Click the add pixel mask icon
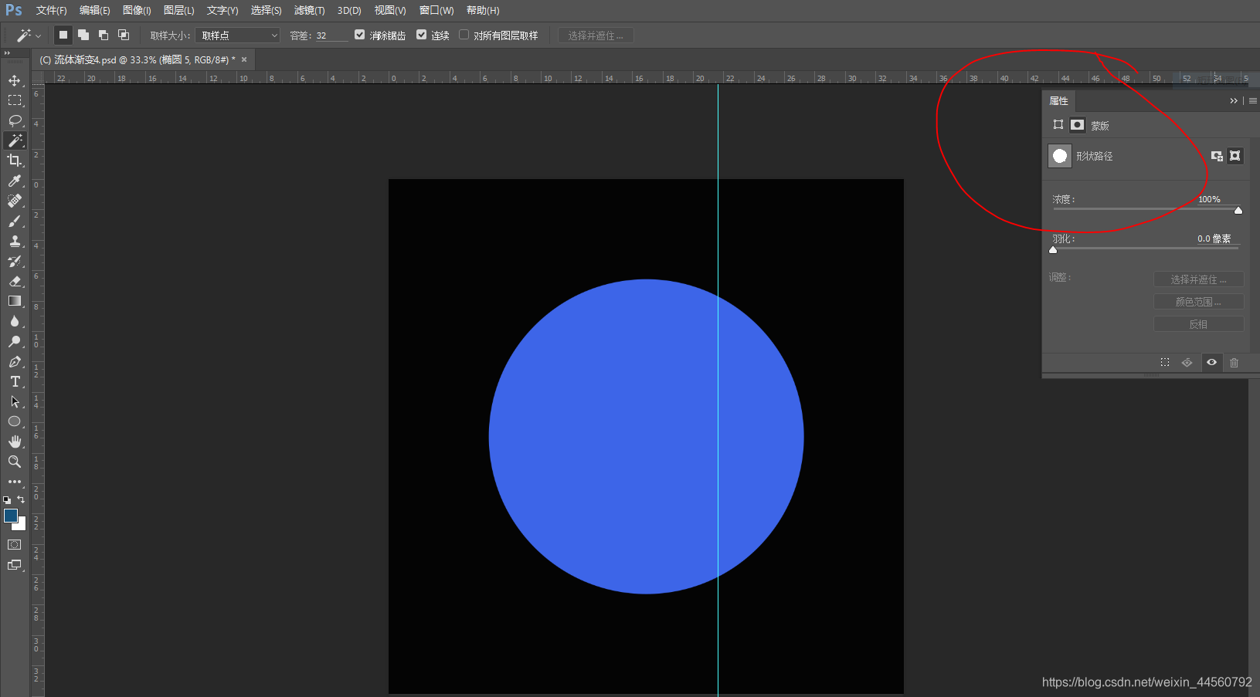This screenshot has width=1260, height=697. 1217,156
